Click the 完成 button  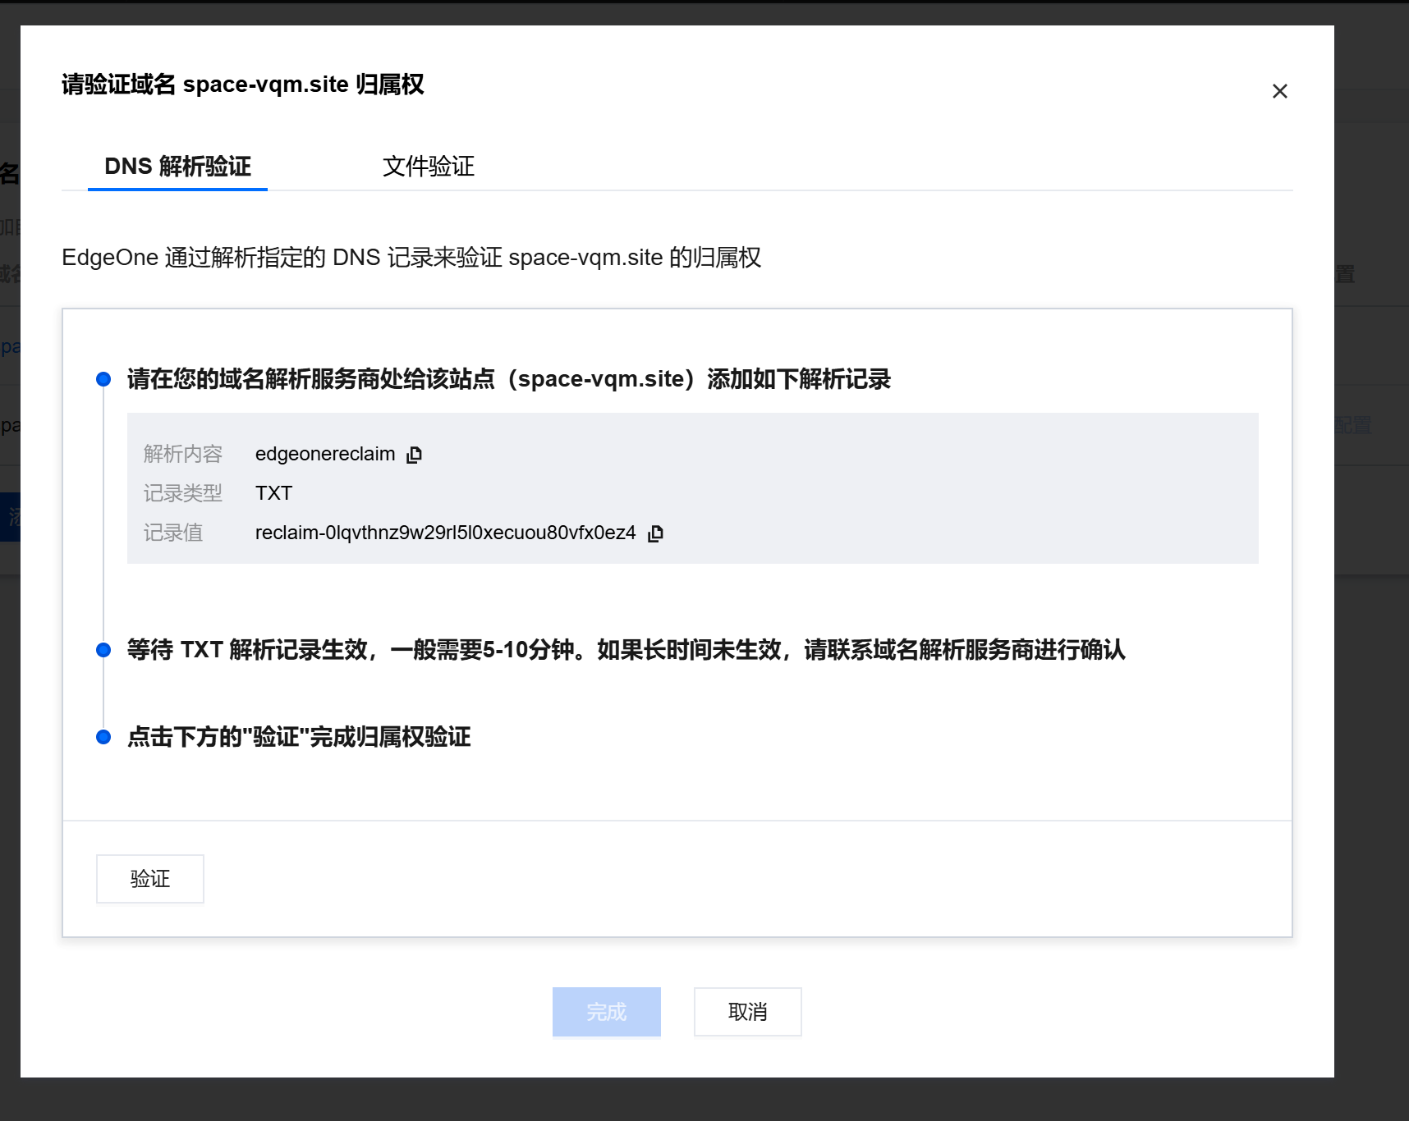point(606,1012)
